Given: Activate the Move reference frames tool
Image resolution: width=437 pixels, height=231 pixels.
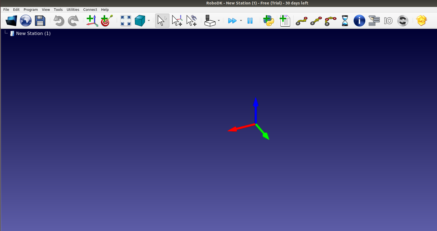Looking at the screenshot, I should (177, 21).
